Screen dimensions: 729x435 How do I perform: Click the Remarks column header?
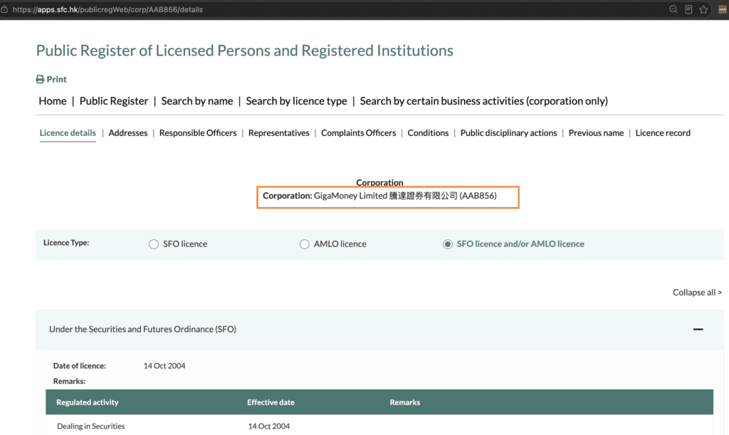pyautogui.click(x=404, y=402)
